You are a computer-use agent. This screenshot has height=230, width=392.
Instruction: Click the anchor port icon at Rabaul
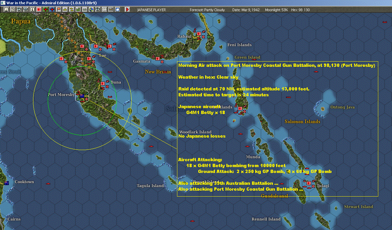pyautogui.click(x=194, y=30)
